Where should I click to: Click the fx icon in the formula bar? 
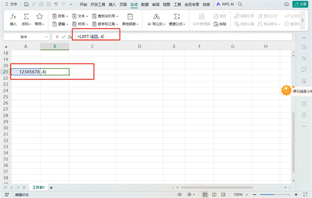70,37
